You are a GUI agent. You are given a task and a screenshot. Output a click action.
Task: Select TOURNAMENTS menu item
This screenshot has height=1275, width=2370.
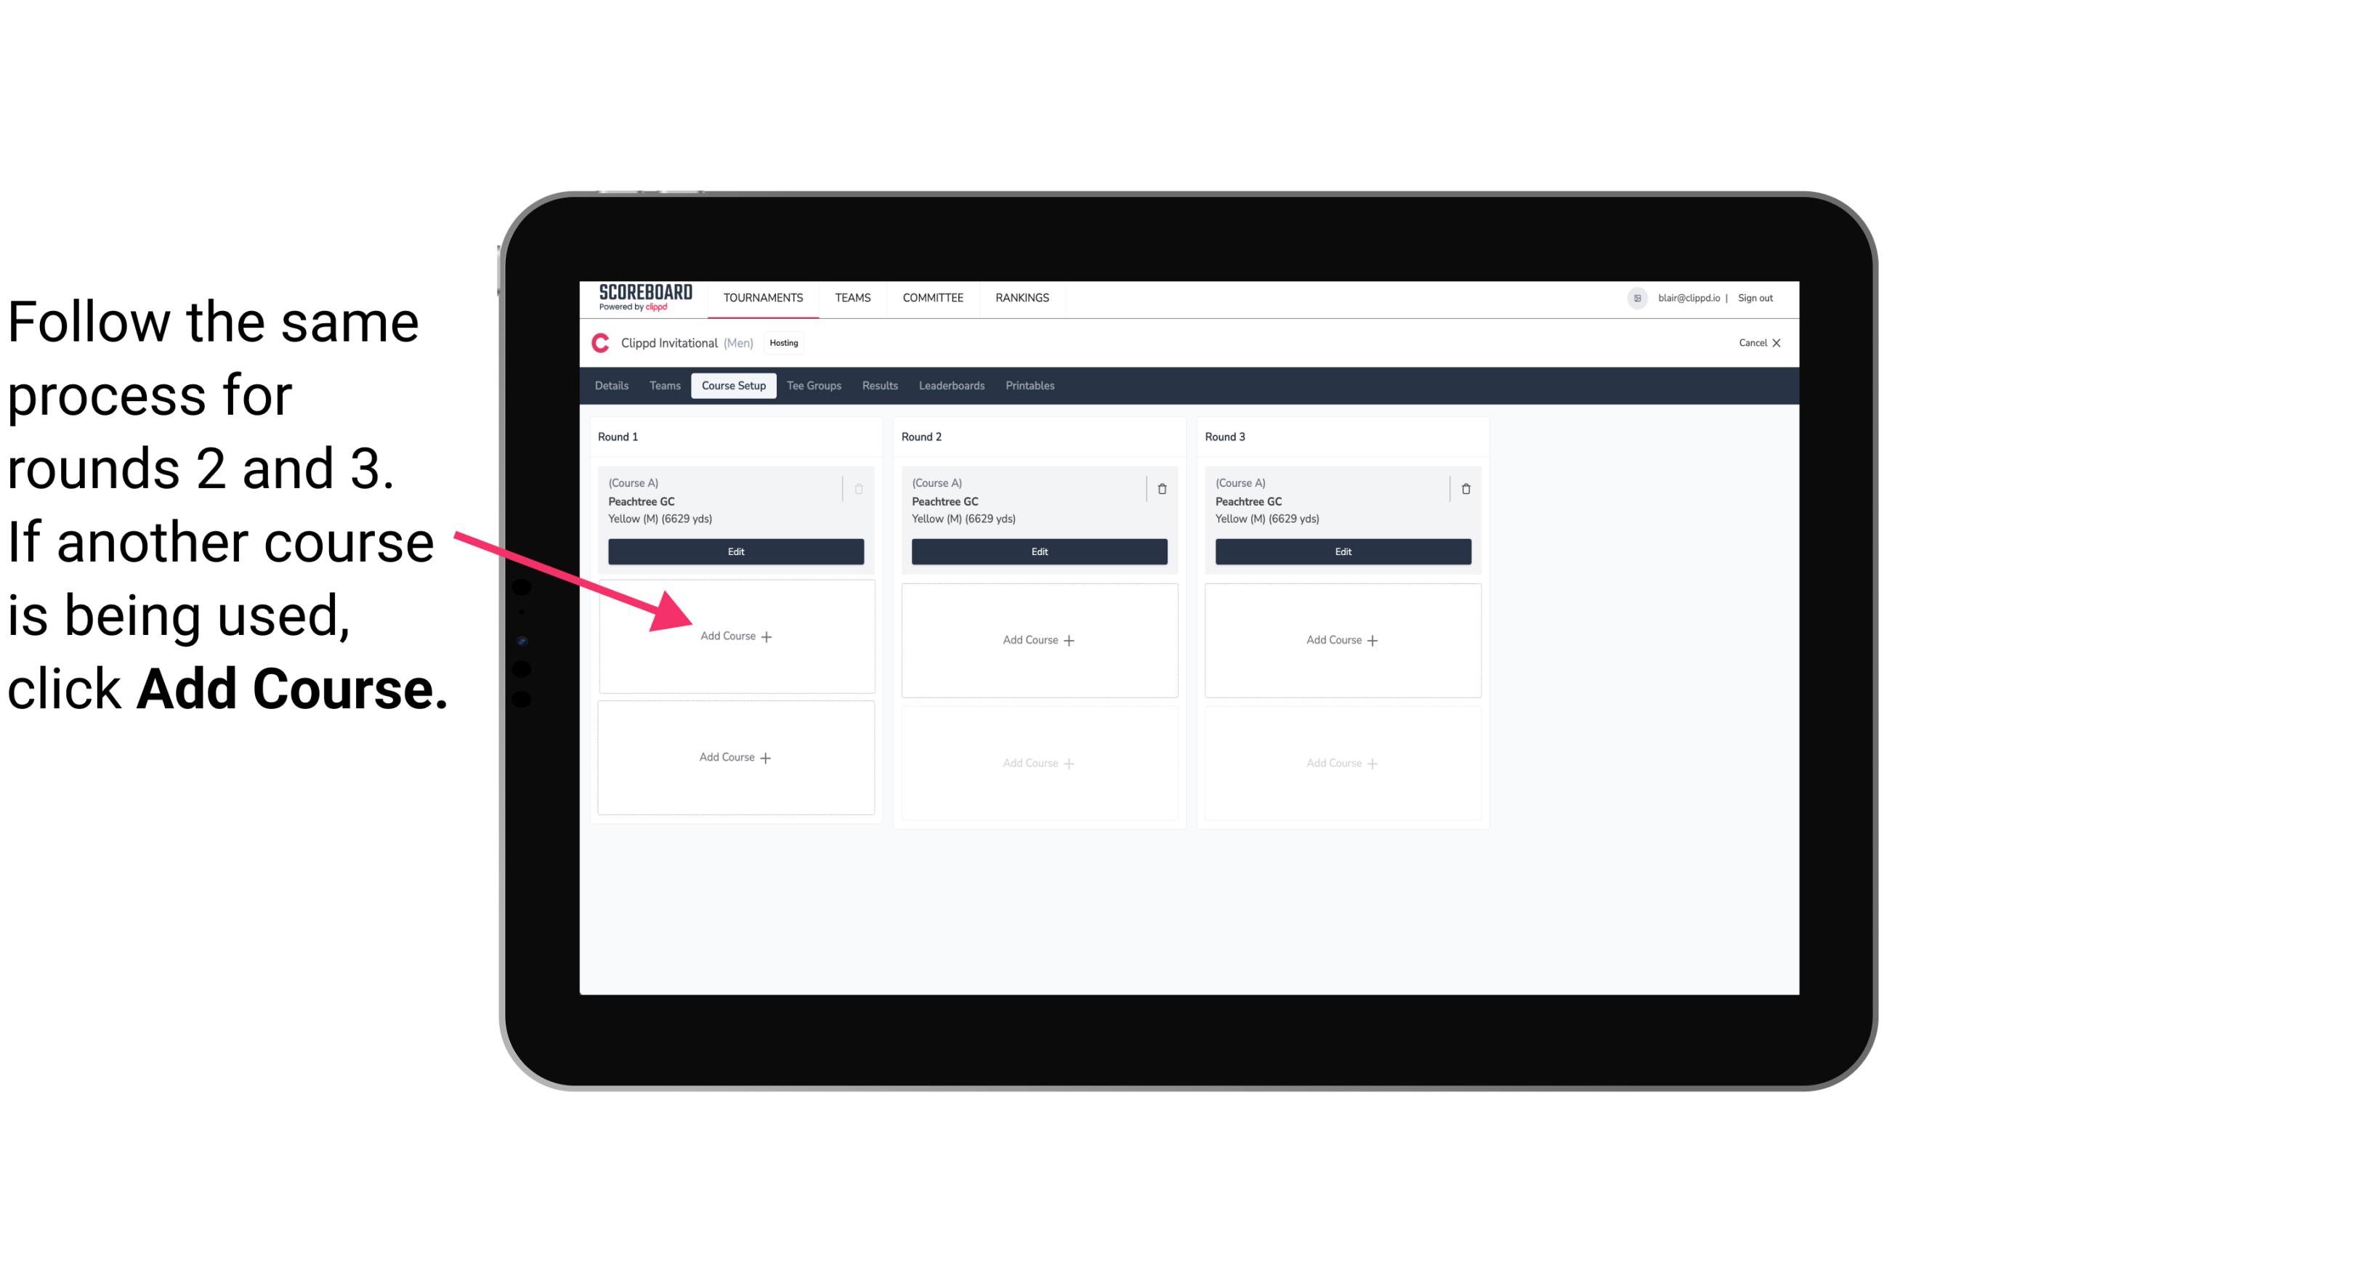pyautogui.click(x=764, y=296)
